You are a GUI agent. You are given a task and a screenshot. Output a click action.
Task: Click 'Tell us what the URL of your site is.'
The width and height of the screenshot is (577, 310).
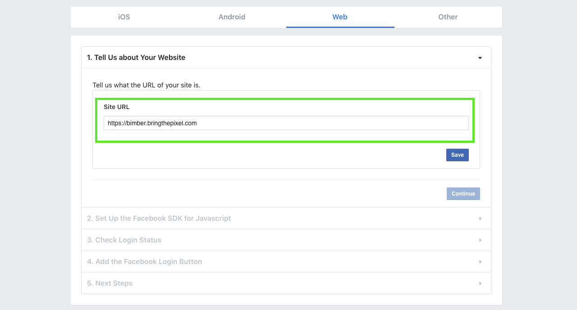pos(147,85)
